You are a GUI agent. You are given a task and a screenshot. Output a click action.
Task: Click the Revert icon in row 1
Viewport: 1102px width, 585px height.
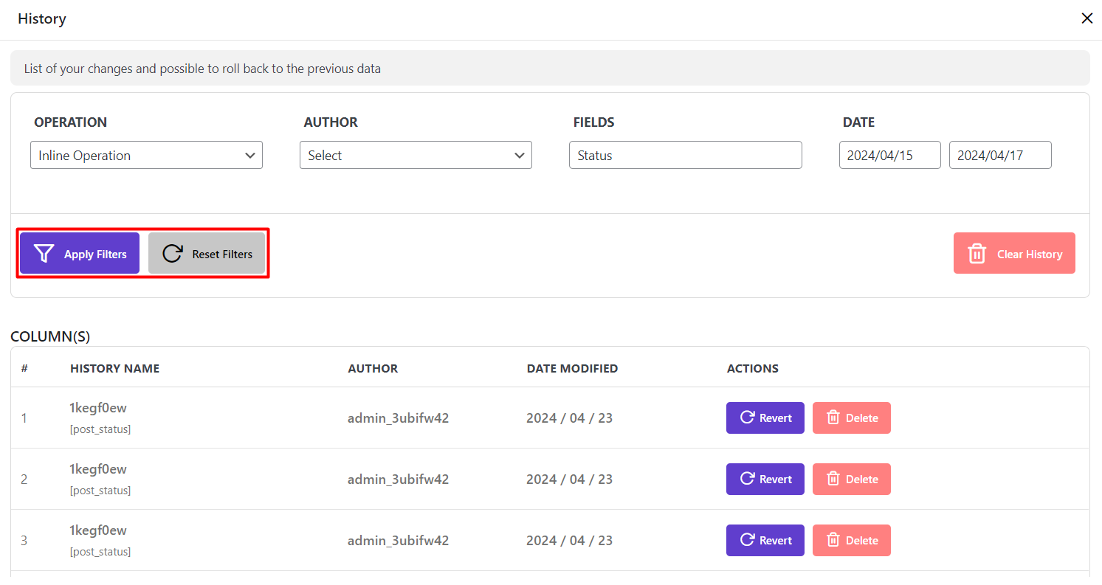point(747,418)
